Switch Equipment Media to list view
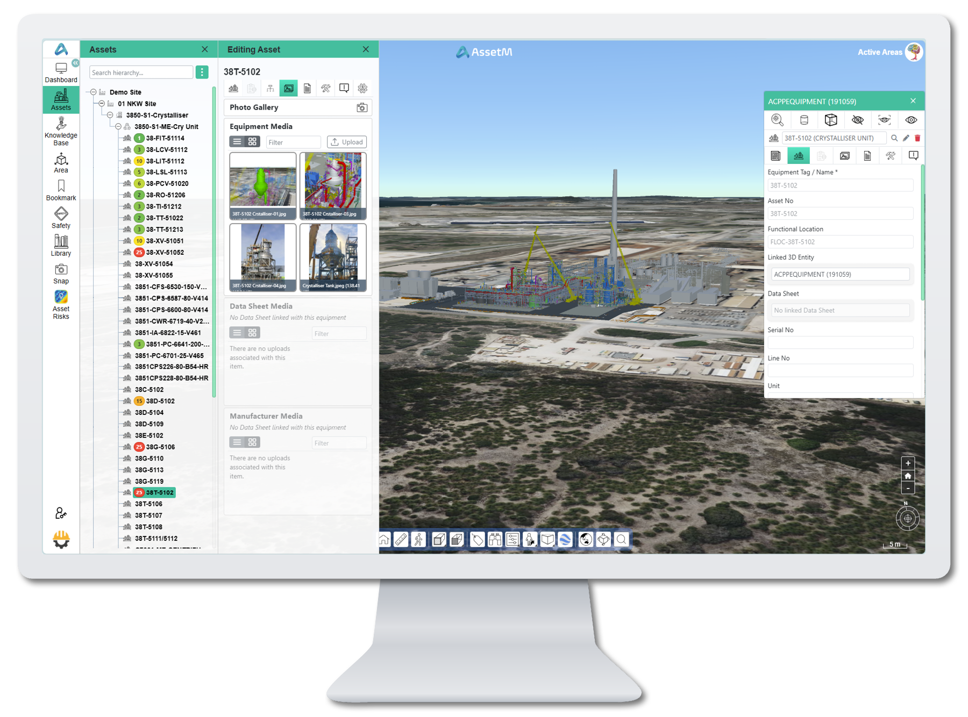968x717 pixels. (237, 142)
